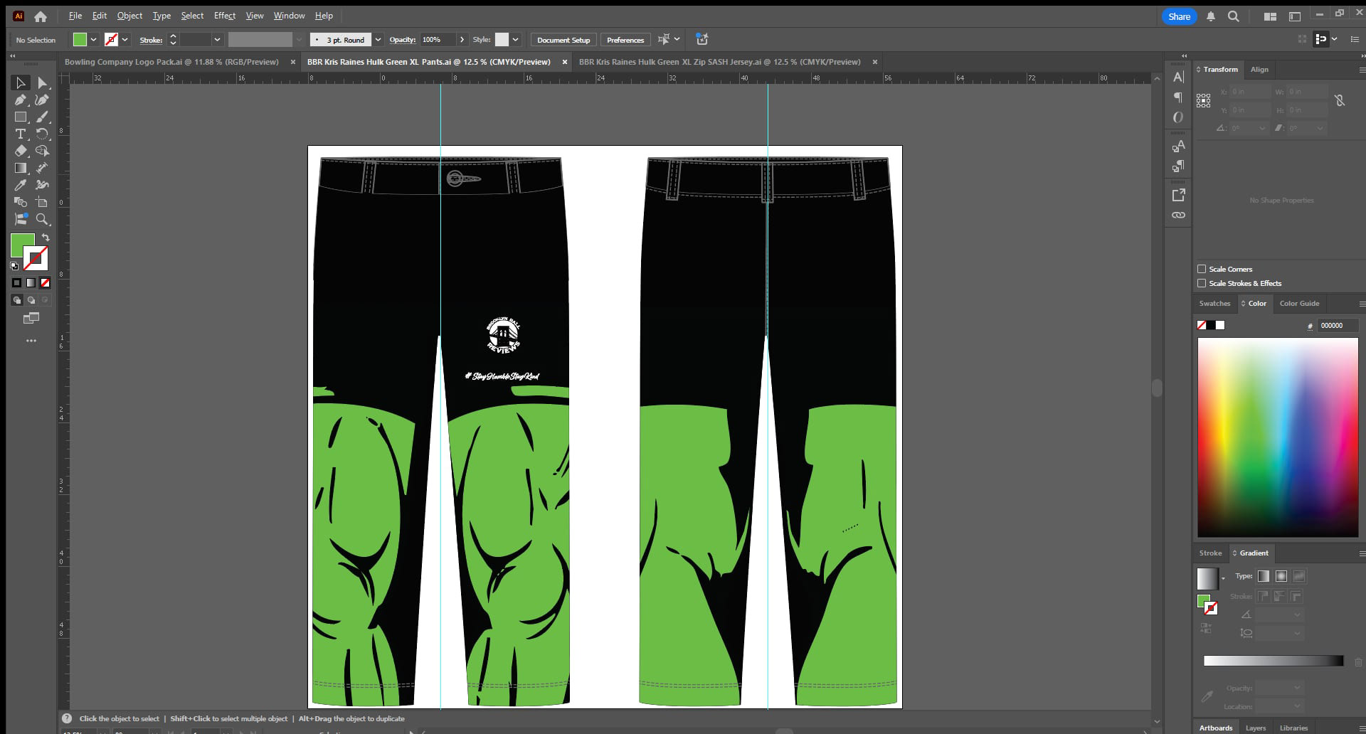This screenshot has height=734, width=1366.
Task: Choose Draw Behind mode
Action: (x=31, y=300)
